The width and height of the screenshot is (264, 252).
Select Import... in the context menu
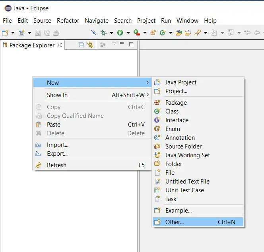click(x=92, y=145)
